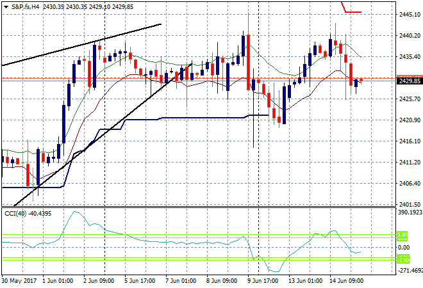The height and width of the screenshot is (288, 423).
Task: Open the chart menu triangle beside S&P.fs,H4
Action: (x=6, y=7)
